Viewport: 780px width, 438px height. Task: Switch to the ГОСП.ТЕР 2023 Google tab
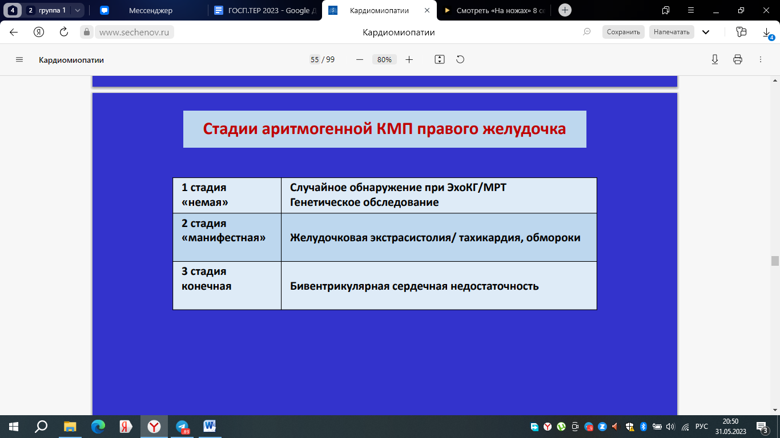coord(266,10)
